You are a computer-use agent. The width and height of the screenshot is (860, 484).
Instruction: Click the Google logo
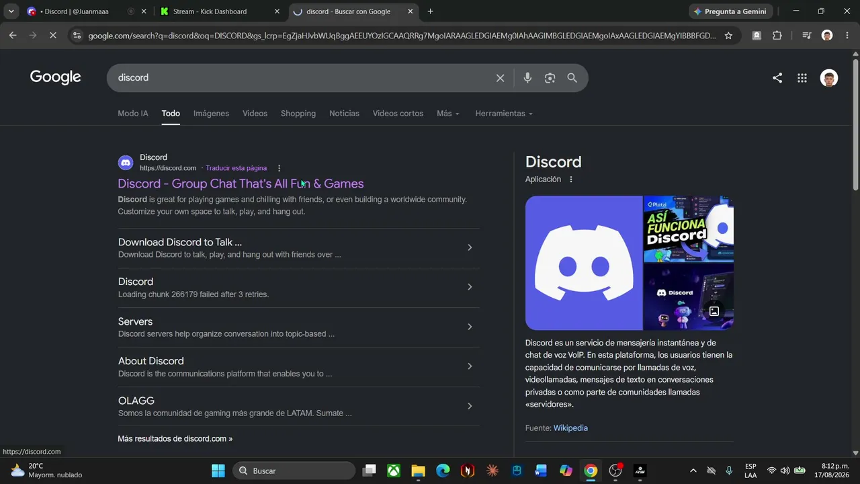56,77
